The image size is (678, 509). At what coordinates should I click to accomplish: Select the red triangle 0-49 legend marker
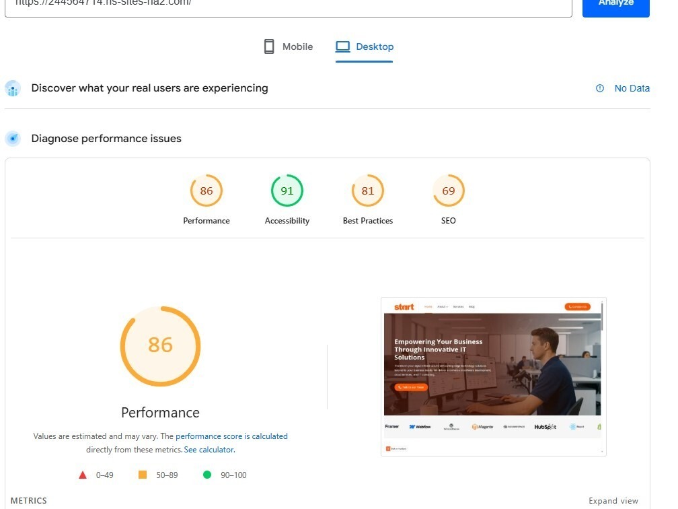[81, 475]
